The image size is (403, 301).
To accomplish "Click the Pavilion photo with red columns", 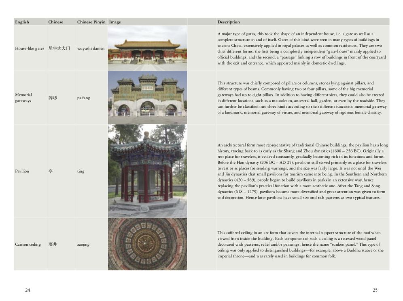I will pyautogui.click(x=147, y=171).
